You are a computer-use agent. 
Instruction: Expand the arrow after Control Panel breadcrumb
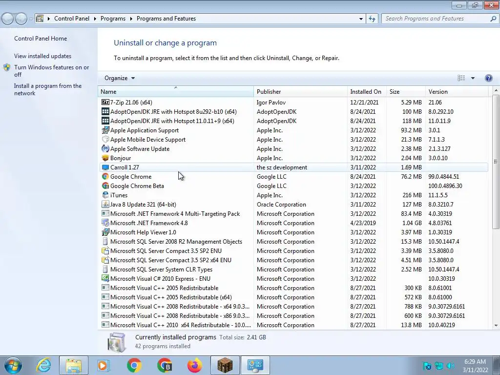[95, 19]
